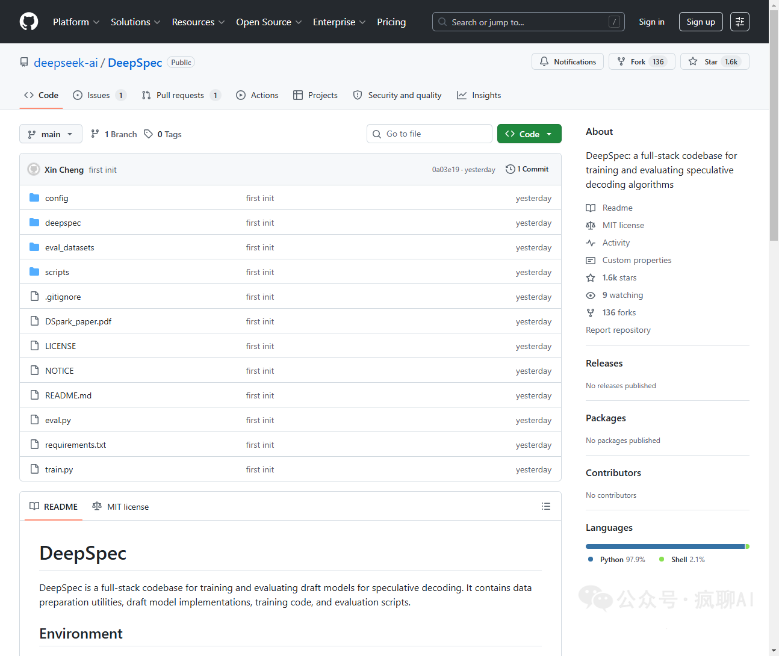Click the green Shell language dot

[662, 559]
